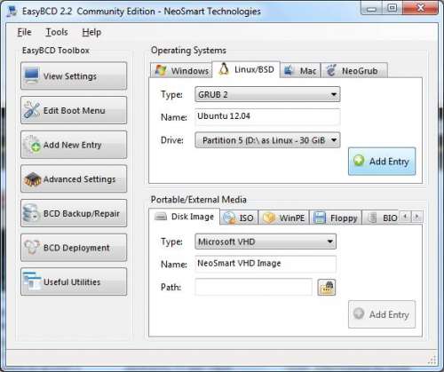Screen dimensions: 444x372
Task: Click the disc icon on ISO tab
Action: click(229, 218)
